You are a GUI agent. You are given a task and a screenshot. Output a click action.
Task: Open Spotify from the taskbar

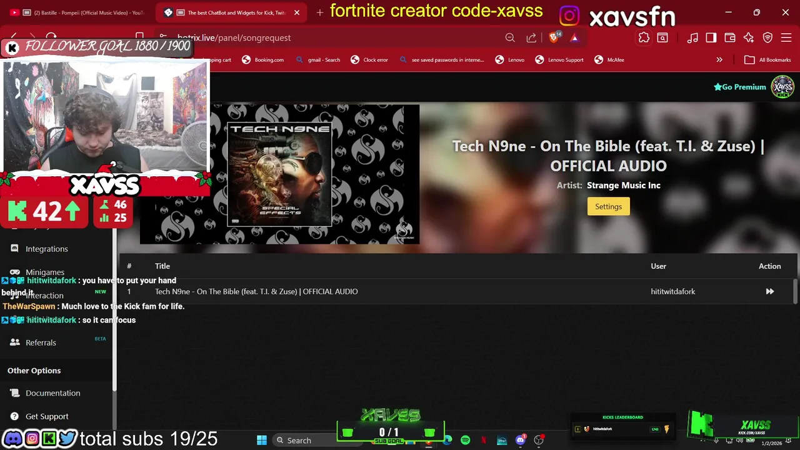click(465, 440)
